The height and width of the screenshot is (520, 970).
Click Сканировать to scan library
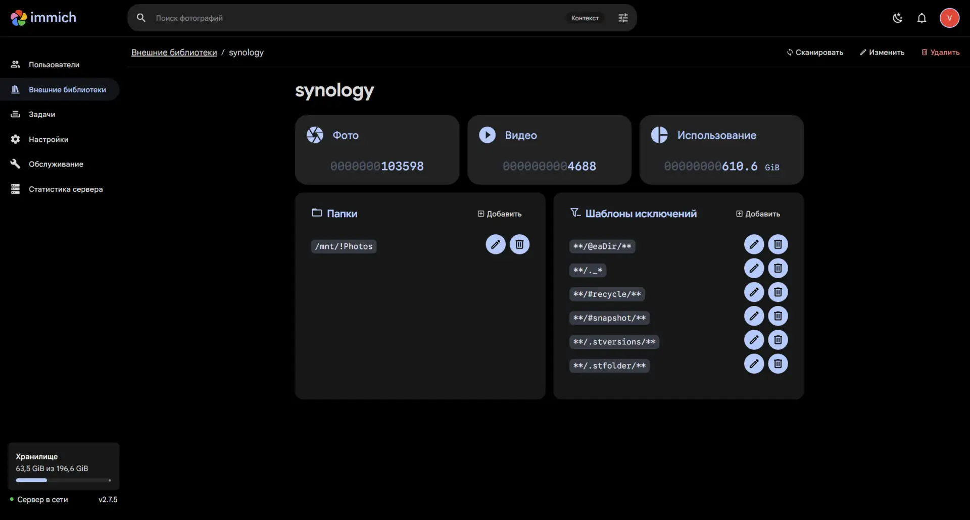click(x=815, y=53)
